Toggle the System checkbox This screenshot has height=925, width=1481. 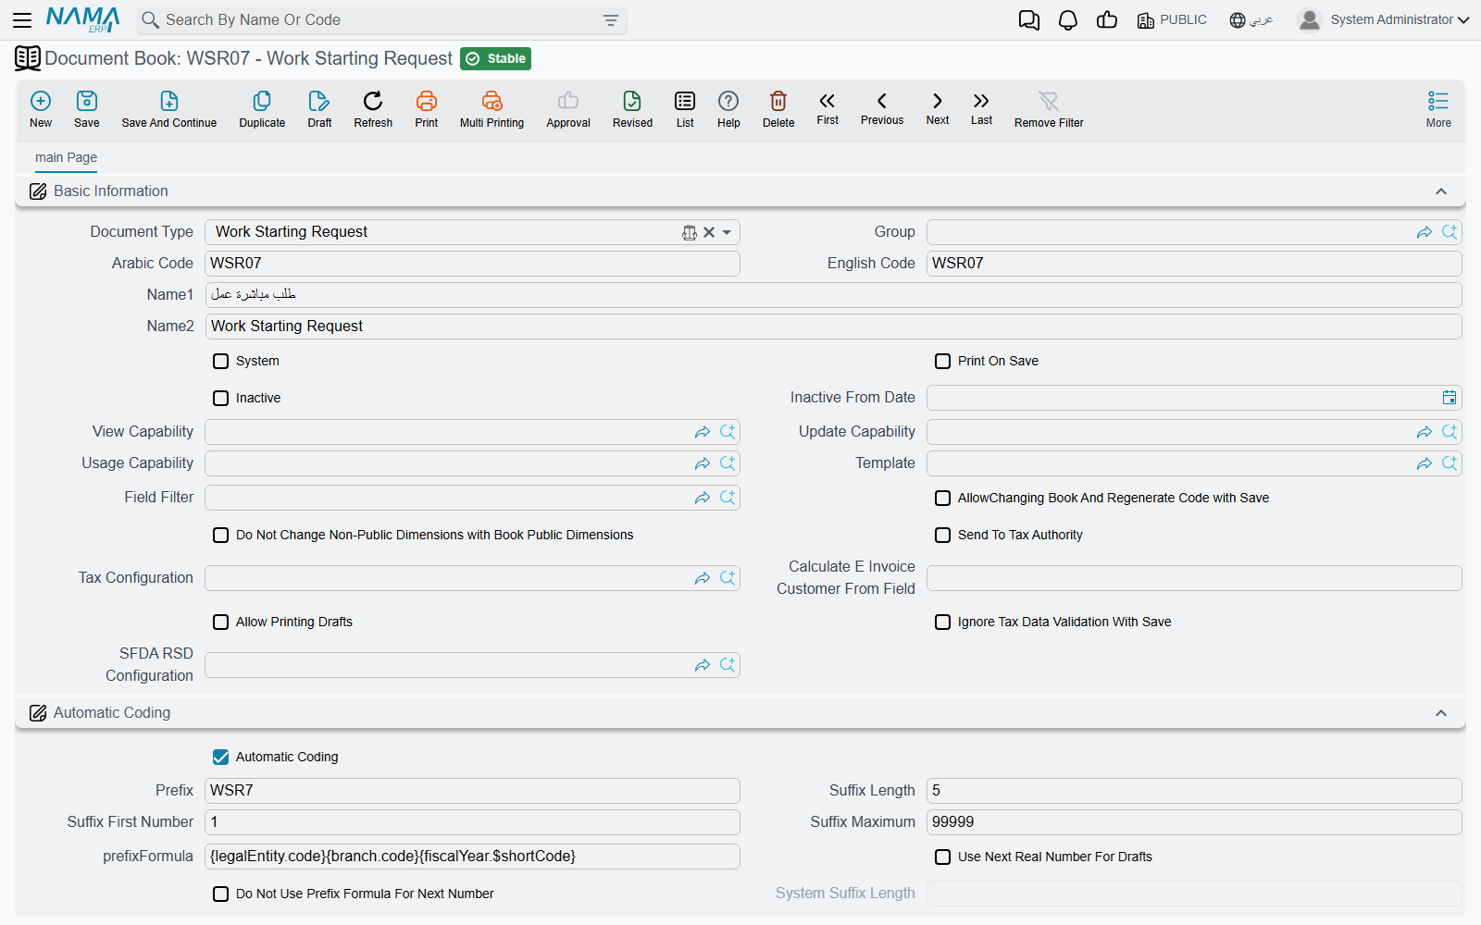(x=221, y=362)
